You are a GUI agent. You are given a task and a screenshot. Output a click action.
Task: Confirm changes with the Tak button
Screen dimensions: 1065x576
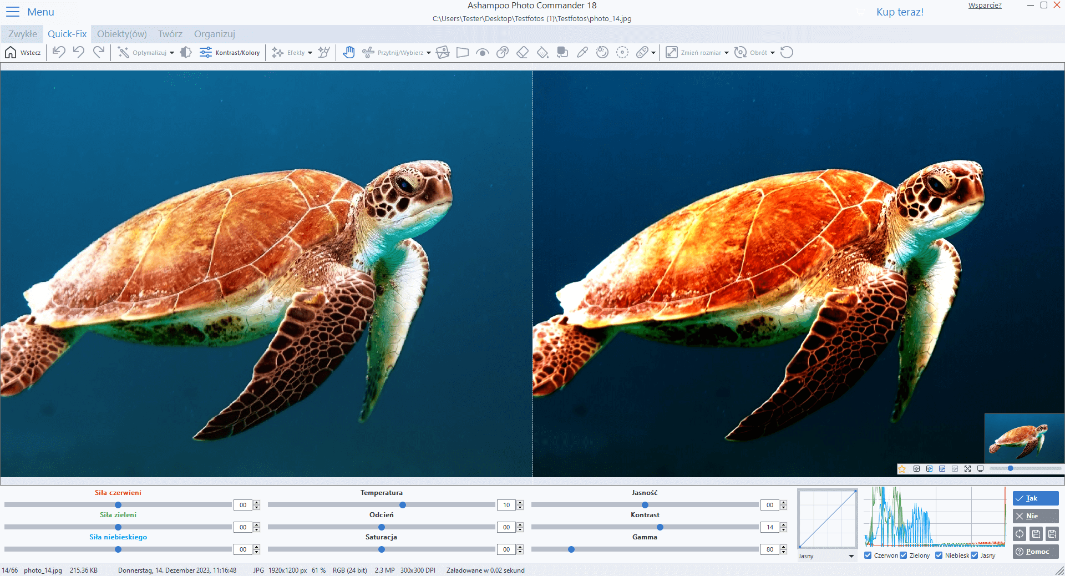click(1035, 498)
